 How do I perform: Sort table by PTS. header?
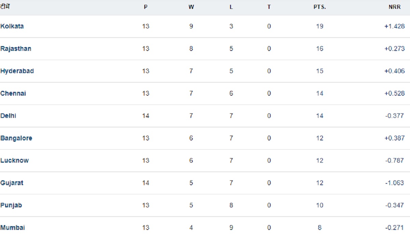(319, 7)
